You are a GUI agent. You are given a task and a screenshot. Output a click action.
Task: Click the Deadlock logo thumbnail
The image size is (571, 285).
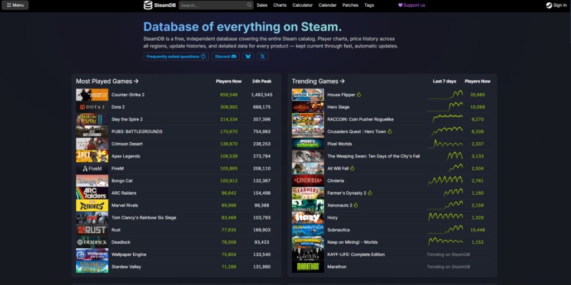pyautogui.click(x=92, y=242)
